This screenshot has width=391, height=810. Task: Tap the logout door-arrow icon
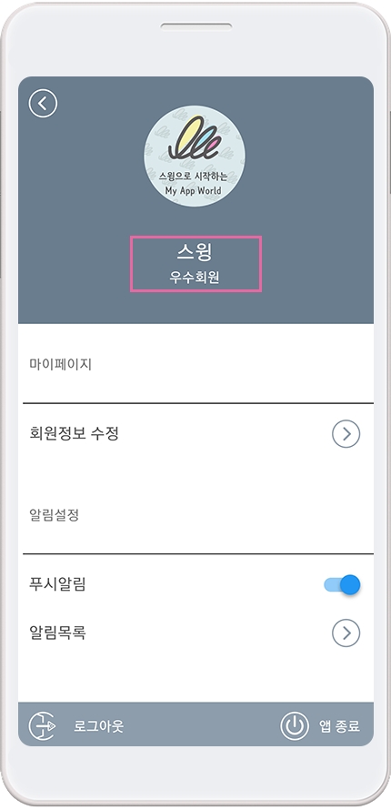[43, 725]
